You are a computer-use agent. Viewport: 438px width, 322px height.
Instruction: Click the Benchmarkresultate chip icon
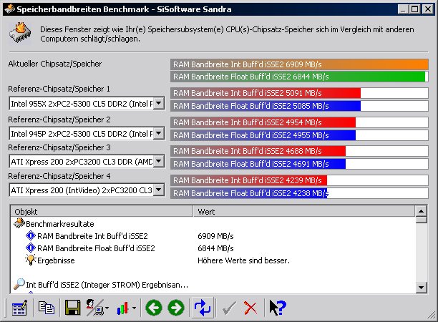point(19,223)
